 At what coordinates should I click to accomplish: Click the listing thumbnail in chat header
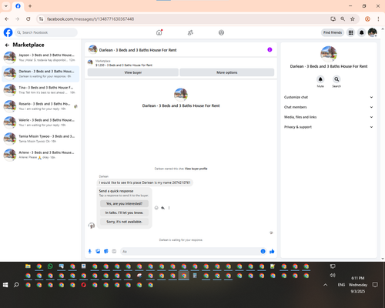92,49
